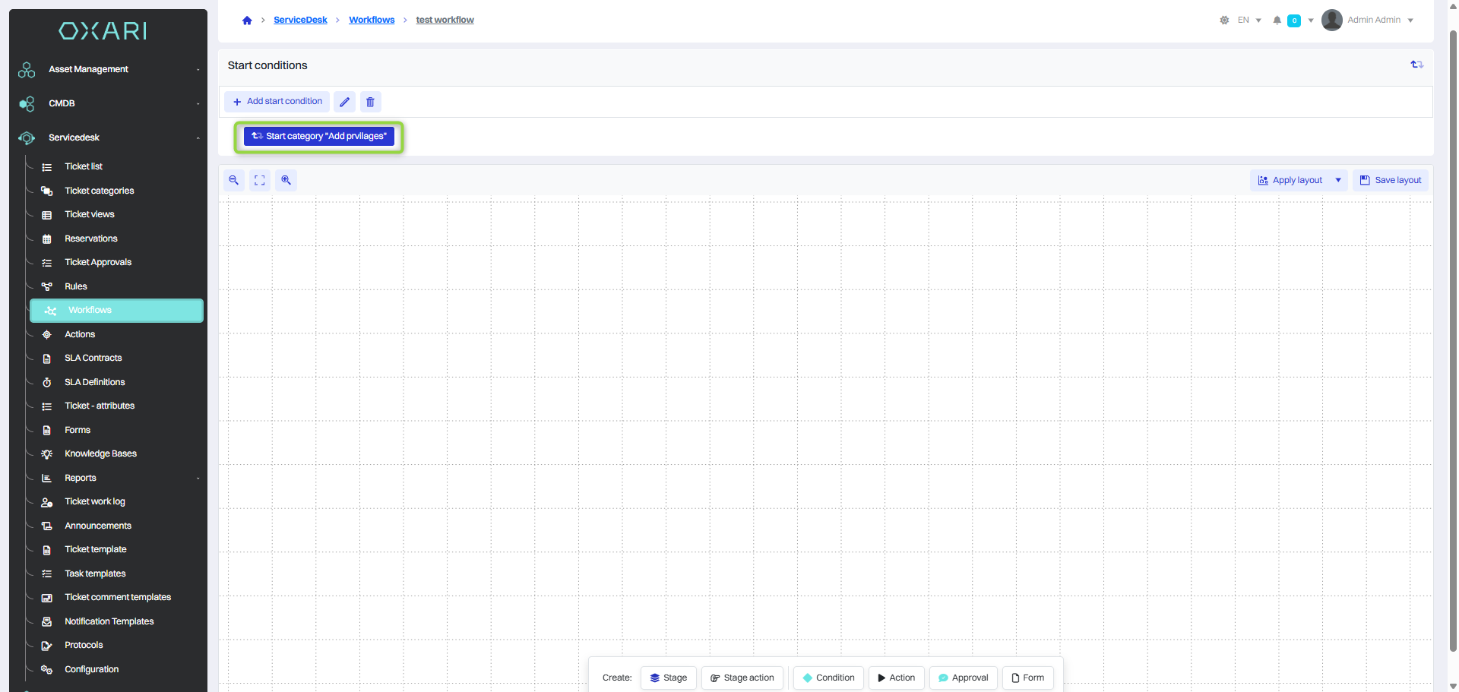
Task: Open the EN language dropdown
Action: pos(1249,21)
